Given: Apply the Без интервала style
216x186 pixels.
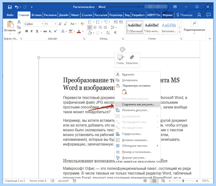Looking at the screenshot, I should point(152,27).
